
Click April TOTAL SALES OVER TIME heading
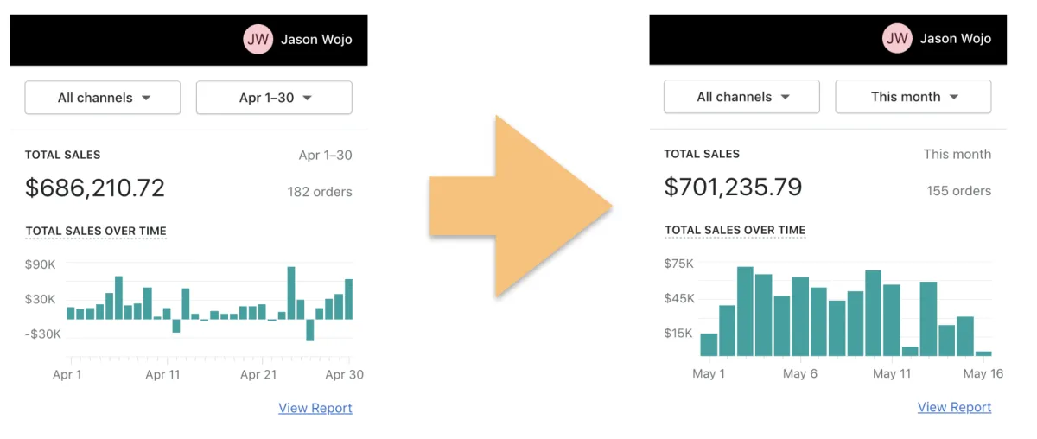point(96,231)
